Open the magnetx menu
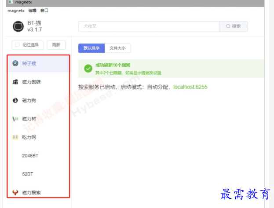This screenshot has width=274, height=208. pyautogui.click(x=16, y=11)
